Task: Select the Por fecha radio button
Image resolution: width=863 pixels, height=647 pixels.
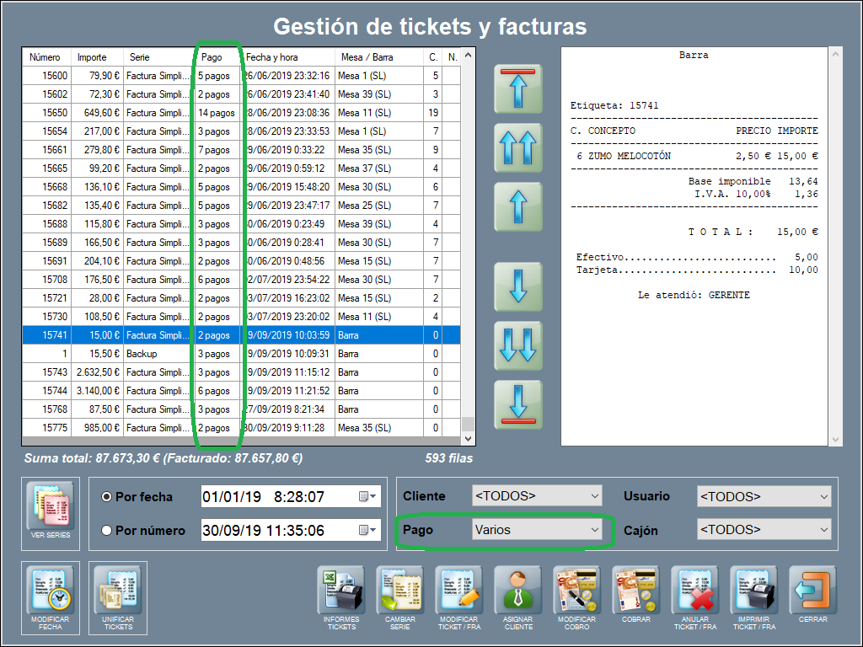Action: [x=107, y=497]
